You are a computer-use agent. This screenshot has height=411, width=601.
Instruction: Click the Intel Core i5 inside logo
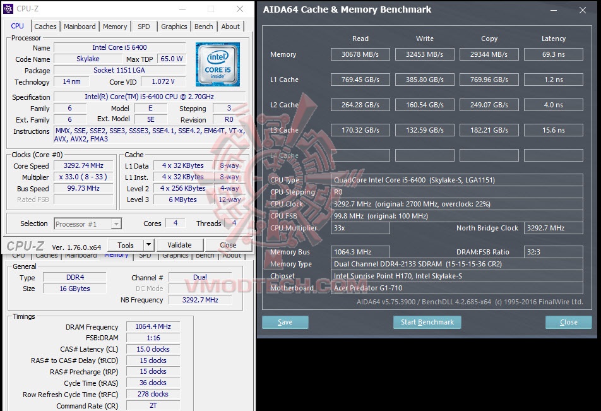[218, 64]
